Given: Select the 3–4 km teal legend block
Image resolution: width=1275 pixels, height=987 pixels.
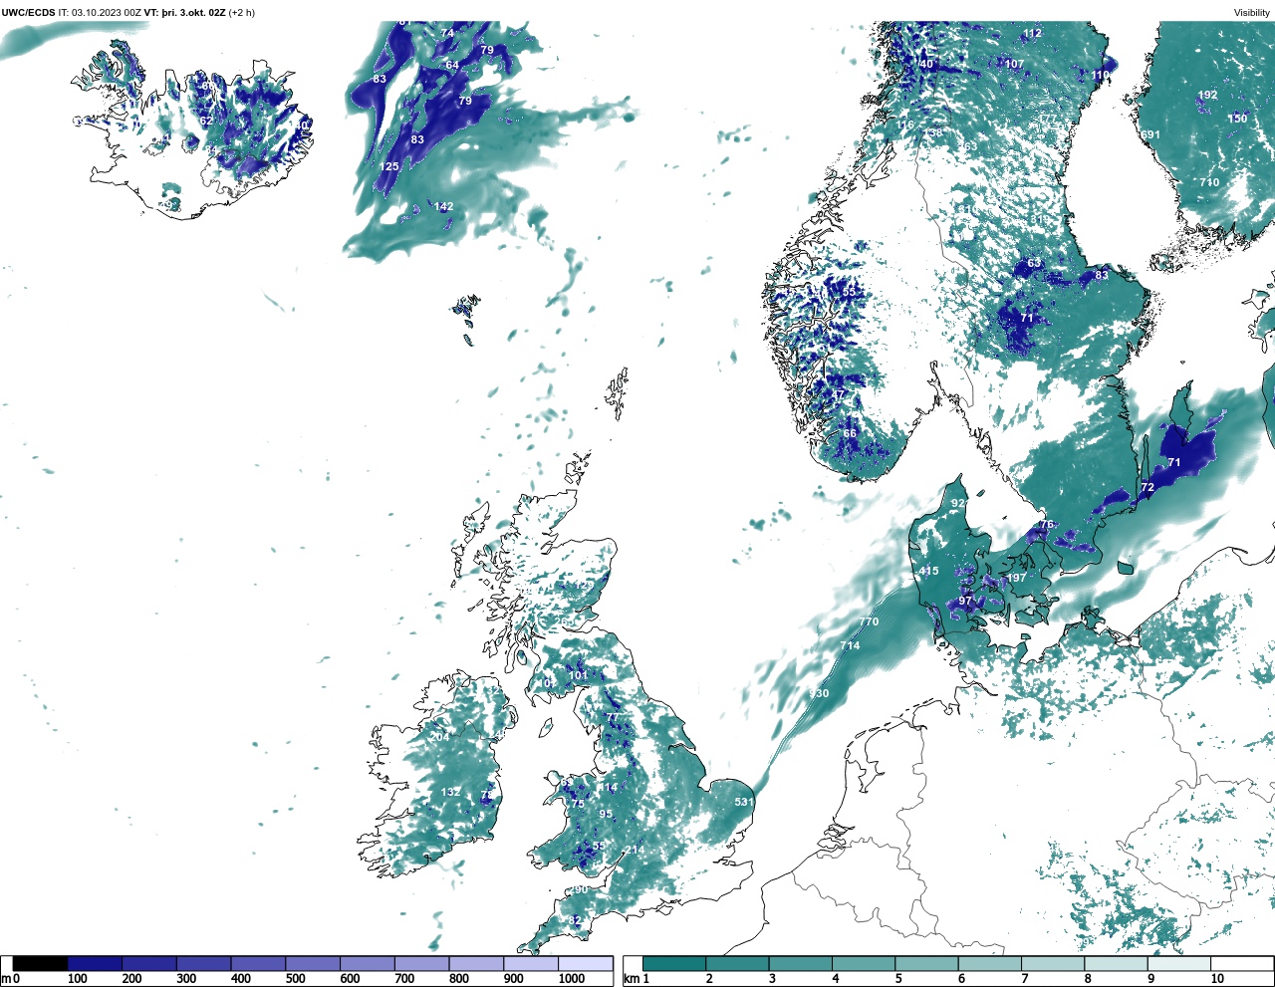Looking at the screenshot, I should (x=800, y=963).
